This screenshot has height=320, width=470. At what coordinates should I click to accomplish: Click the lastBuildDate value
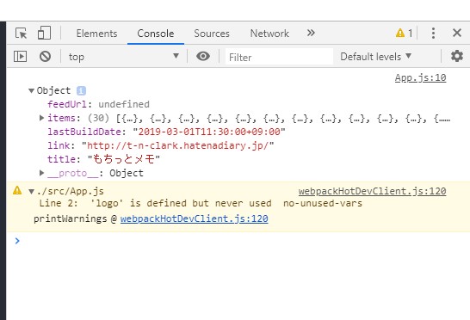click(209, 132)
